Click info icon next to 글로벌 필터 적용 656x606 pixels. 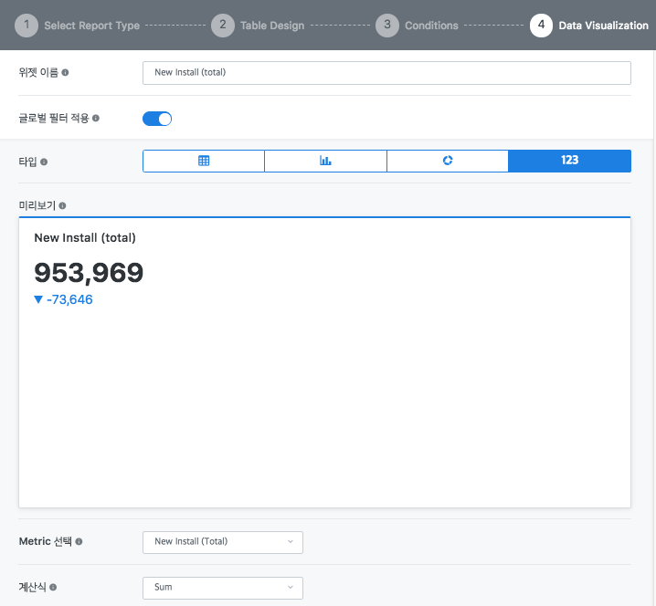coord(96,118)
